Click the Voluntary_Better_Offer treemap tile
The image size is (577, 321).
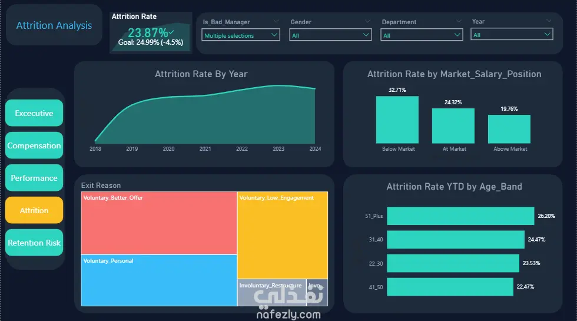159,223
